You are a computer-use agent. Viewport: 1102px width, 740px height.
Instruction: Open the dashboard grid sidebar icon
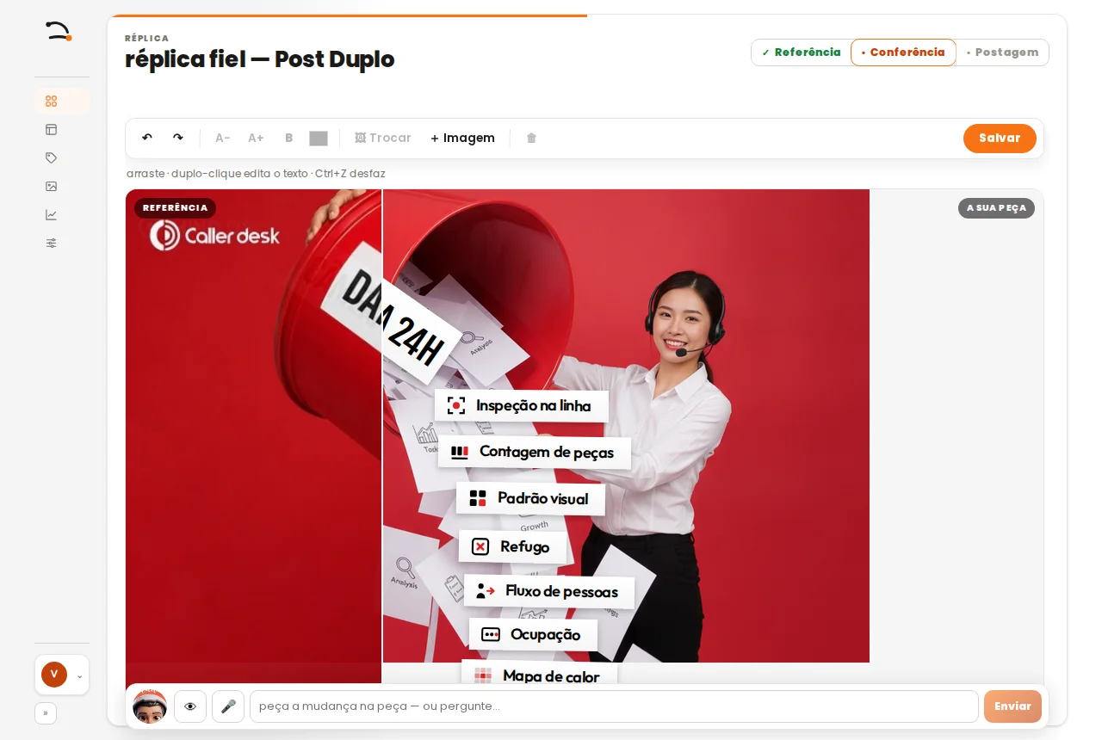coord(52,101)
